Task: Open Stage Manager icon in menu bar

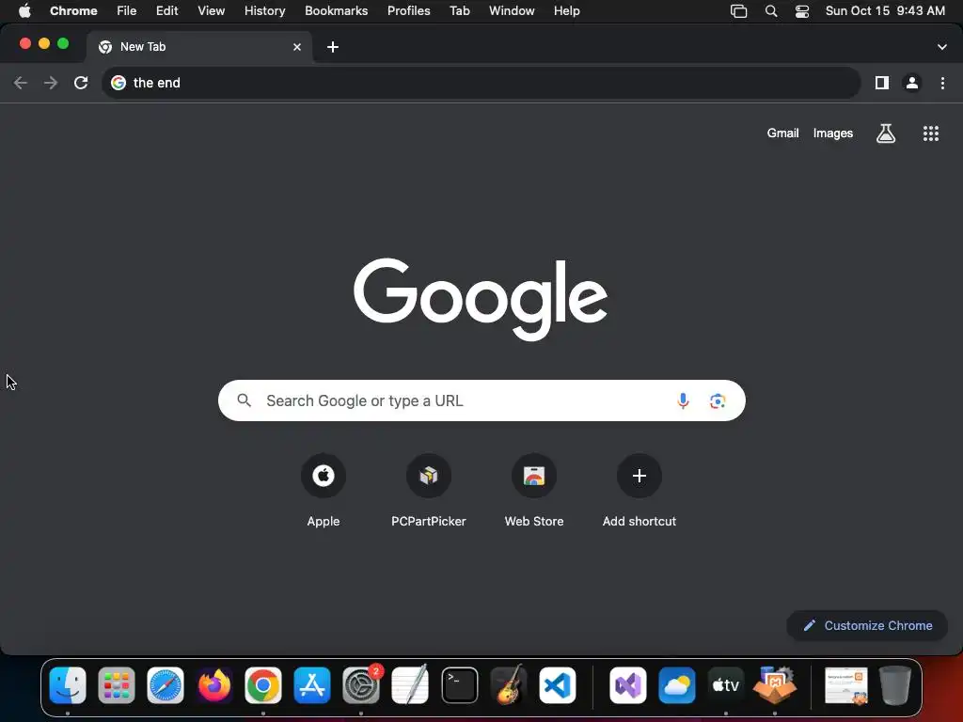Action: (739, 11)
